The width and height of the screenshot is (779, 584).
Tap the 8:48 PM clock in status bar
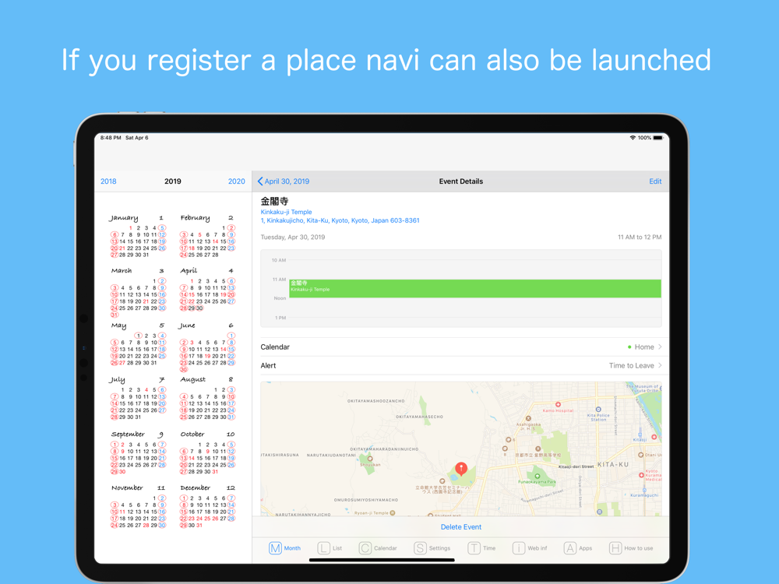pos(111,138)
